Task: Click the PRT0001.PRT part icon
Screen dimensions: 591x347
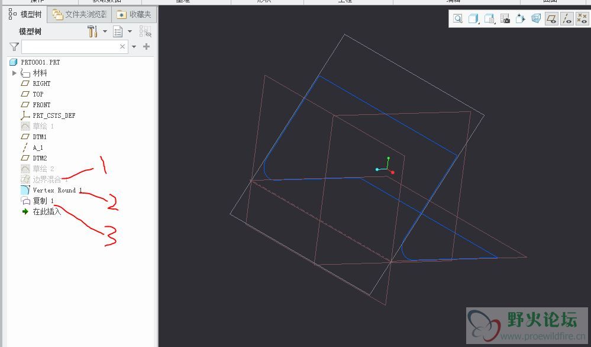Action: pos(13,62)
